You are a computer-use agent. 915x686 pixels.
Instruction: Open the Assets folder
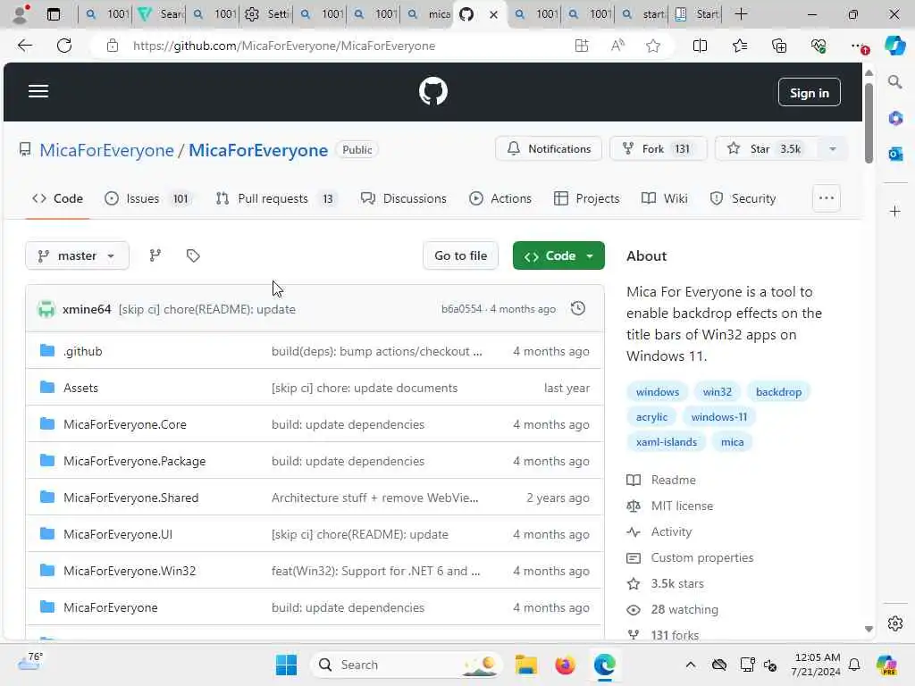pos(80,388)
